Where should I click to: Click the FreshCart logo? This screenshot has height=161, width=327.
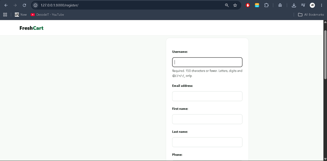pos(32,28)
